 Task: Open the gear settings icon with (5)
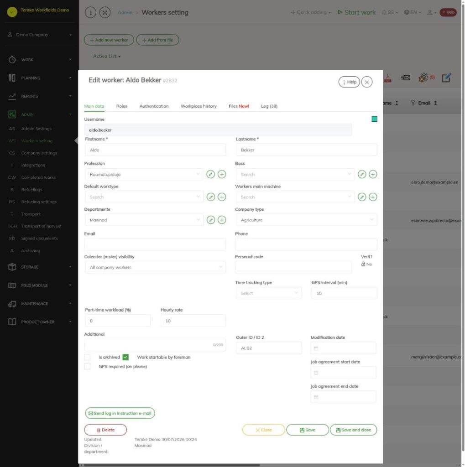point(427,78)
